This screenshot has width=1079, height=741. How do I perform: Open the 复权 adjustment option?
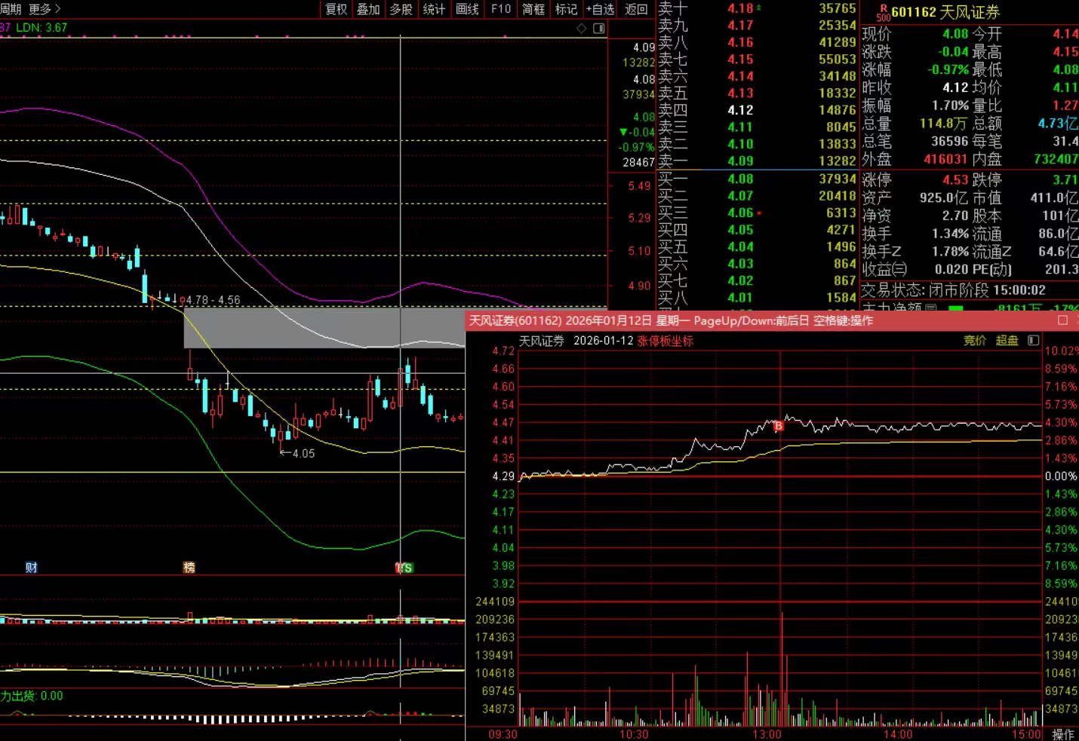click(336, 9)
